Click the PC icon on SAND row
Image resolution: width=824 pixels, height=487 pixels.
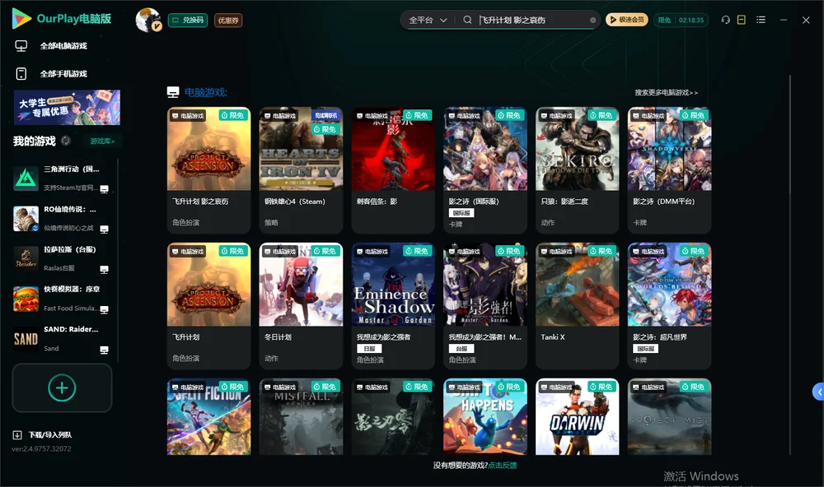(104, 350)
